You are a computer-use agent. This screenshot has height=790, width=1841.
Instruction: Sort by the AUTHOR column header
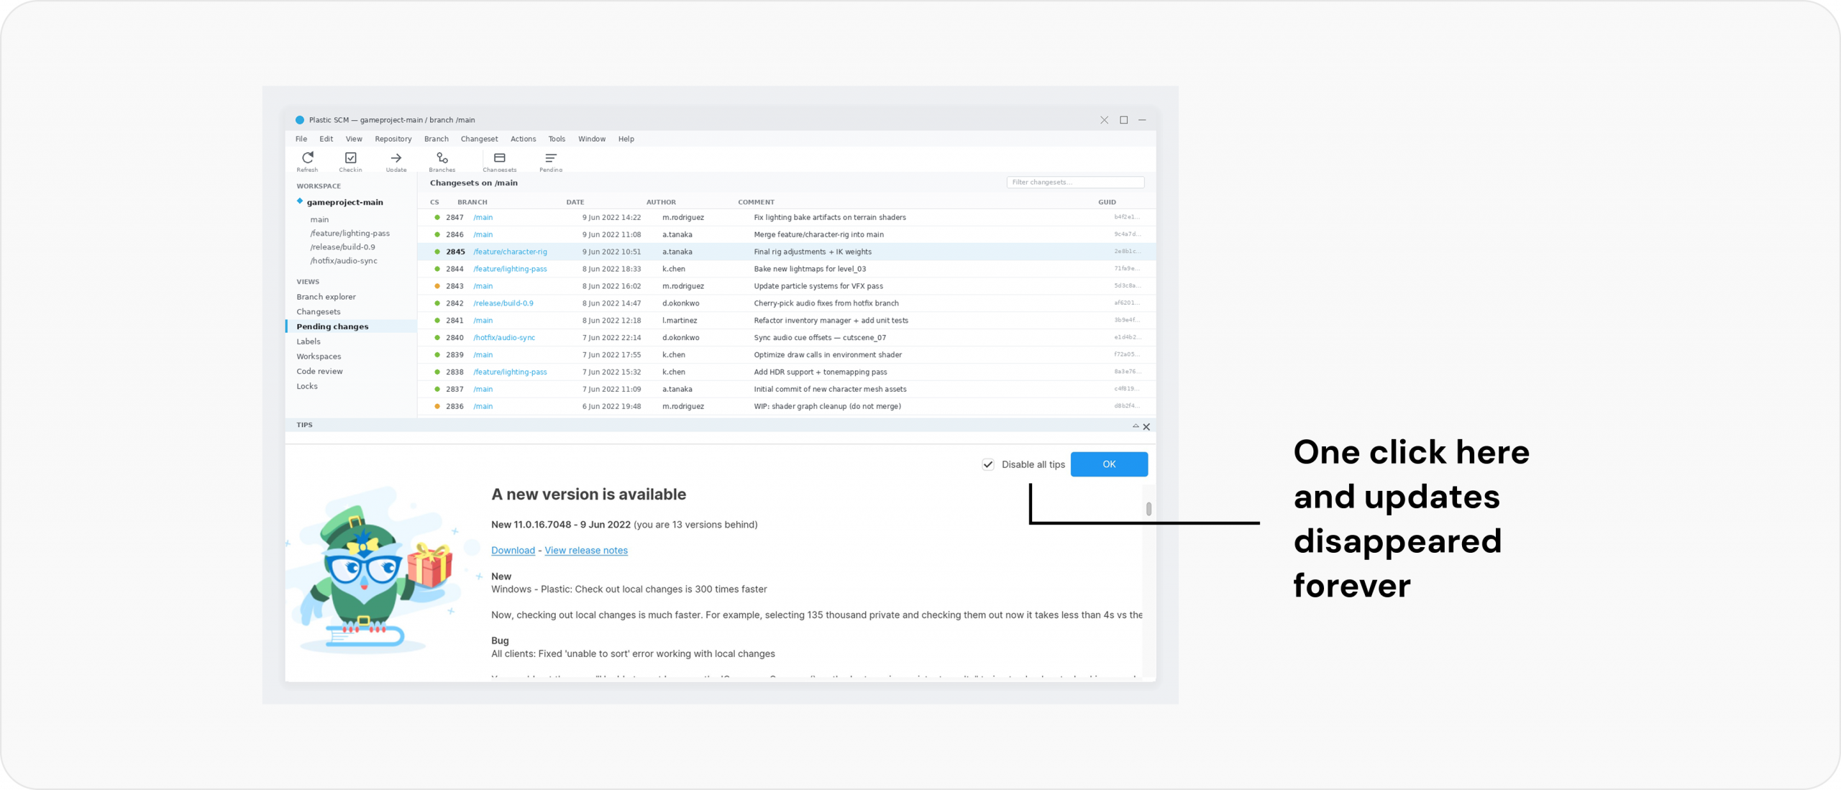click(661, 202)
